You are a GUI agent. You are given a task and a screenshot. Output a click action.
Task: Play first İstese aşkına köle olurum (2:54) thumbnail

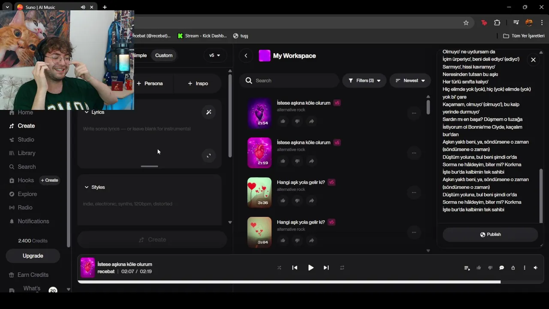point(259,113)
